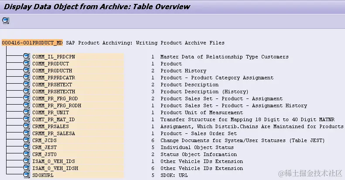Screen dimensions: 345x180
Task: Open detail icon for CRMM_PR_SALESA
Action: (x=27, y=133)
